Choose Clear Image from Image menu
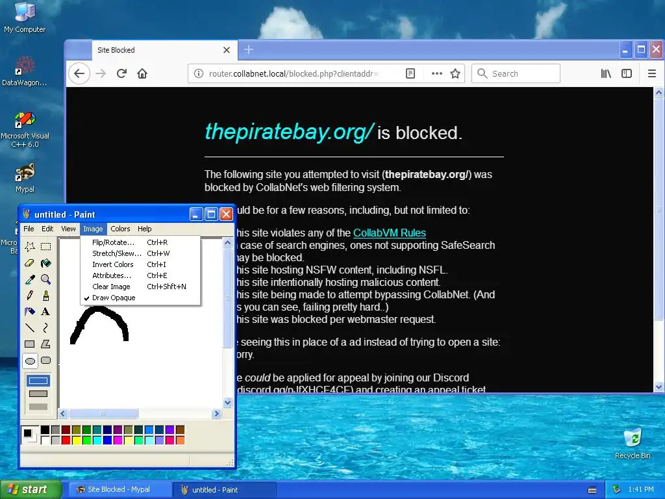 (x=140, y=287)
